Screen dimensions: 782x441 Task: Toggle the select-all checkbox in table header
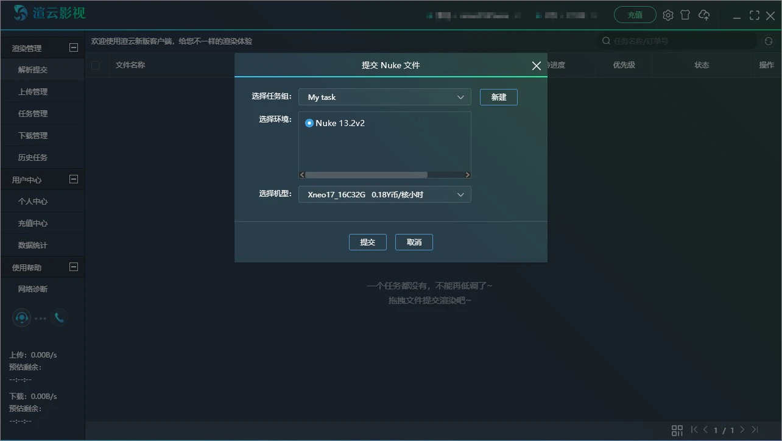click(x=96, y=65)
